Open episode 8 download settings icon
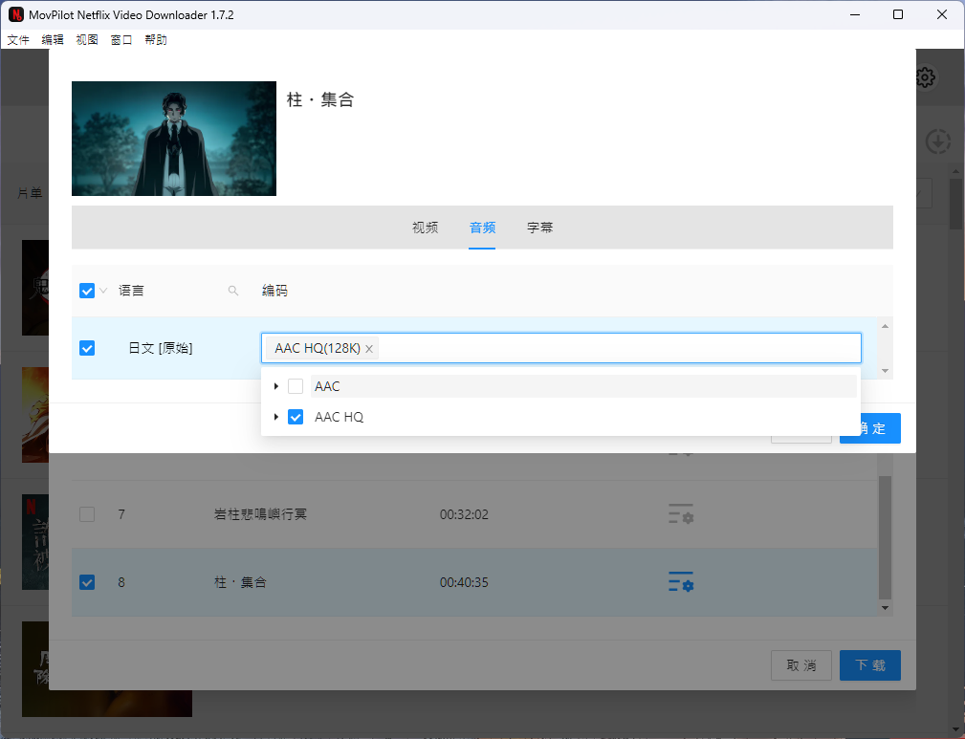Image resolution: width=965 pixels, height=739 pixels. click(680, 582)
